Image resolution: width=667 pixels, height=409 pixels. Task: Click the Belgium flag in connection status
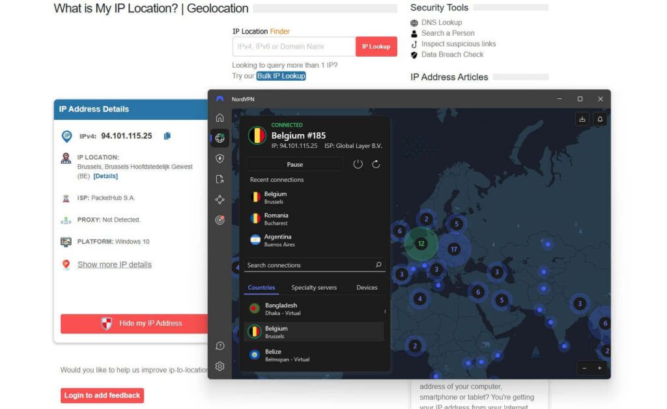click(257, 135)
